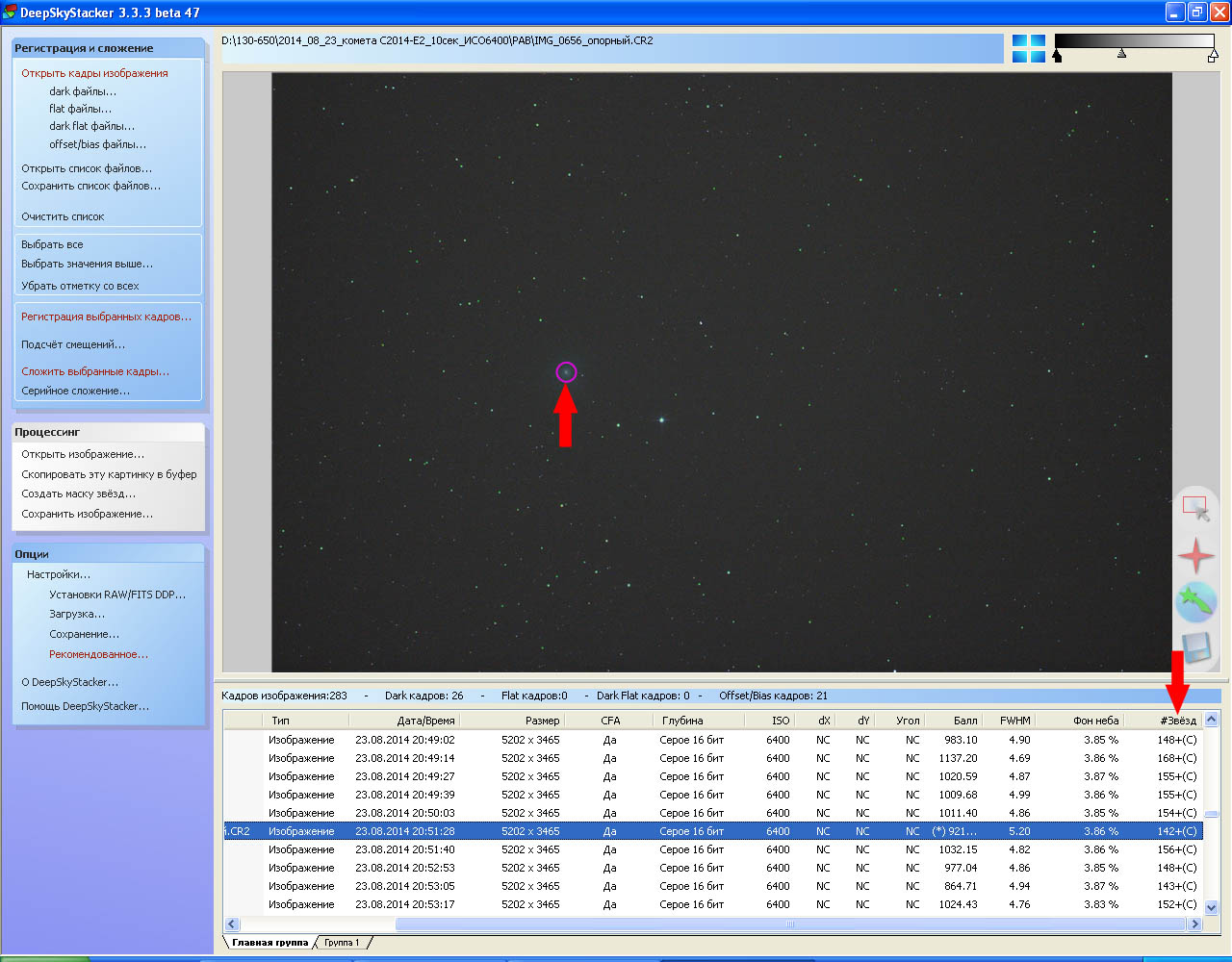Click the white point gradient handle
The width and height of the screenshot is (1232, 962).
click(x=1212, y=57)
